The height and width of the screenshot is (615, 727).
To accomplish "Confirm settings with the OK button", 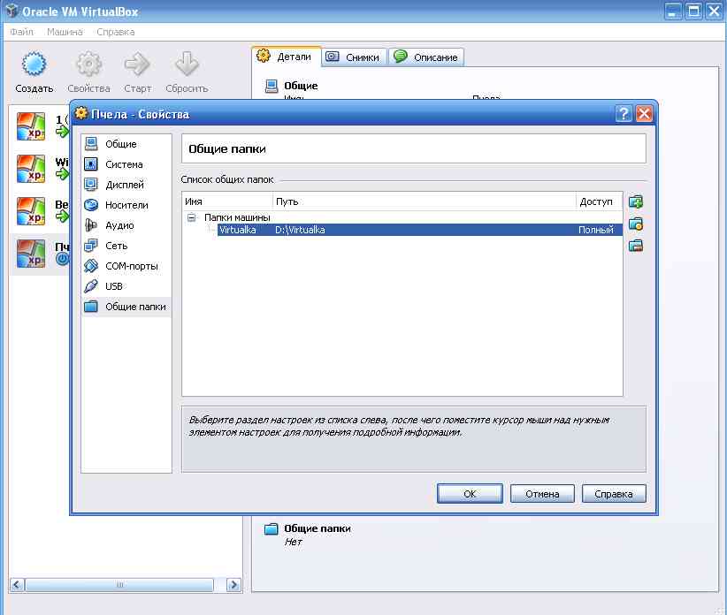I will click(470, 494).
